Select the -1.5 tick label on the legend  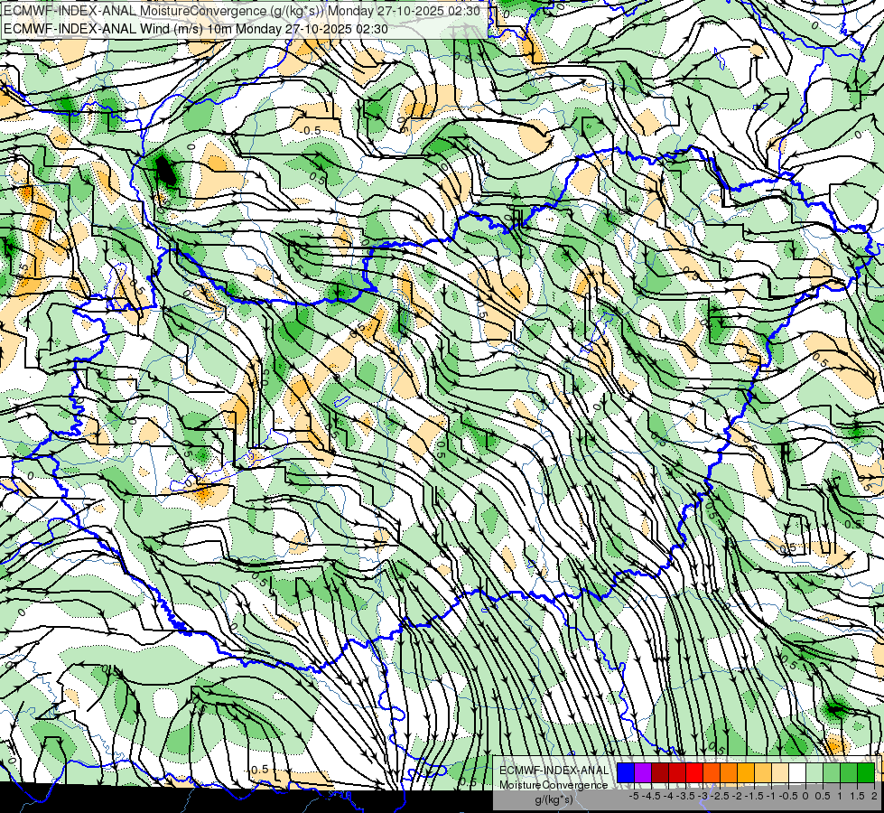point(754,796)
